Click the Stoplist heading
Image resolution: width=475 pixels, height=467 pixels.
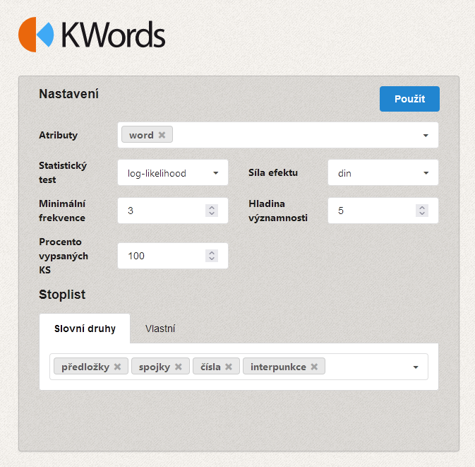62,295
